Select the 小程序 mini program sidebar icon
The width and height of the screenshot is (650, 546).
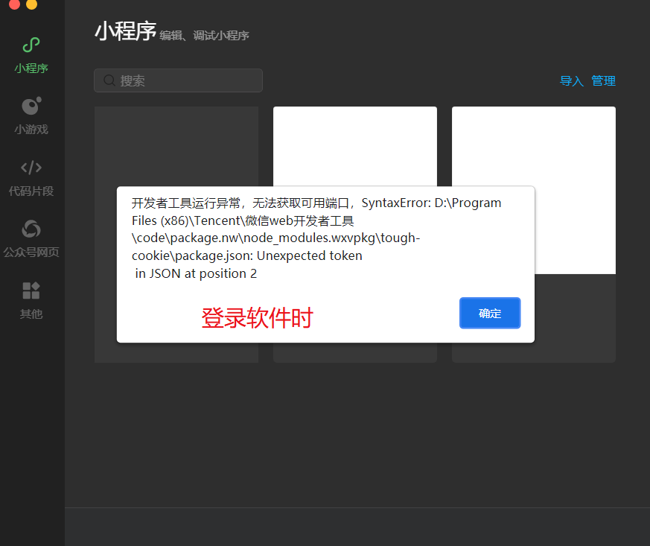tap(31, 45)
